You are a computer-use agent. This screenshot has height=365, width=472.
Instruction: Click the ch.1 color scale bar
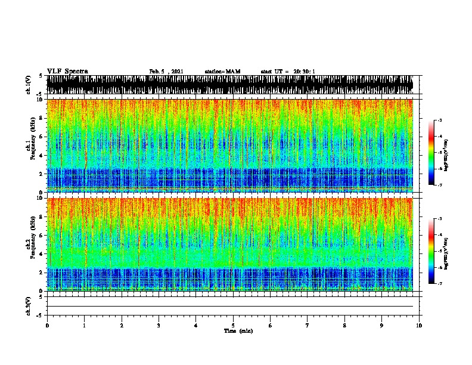[431, 153]
